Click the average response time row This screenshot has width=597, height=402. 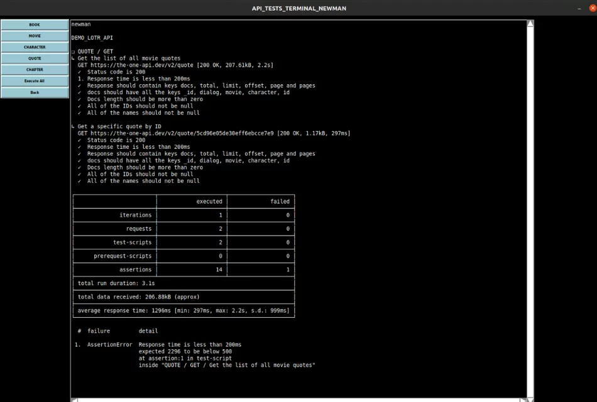[x=183, y=310]
